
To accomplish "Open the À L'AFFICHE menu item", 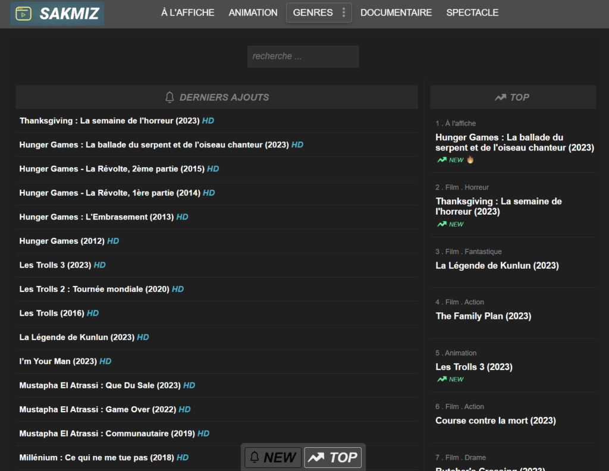I will [187, 12].
